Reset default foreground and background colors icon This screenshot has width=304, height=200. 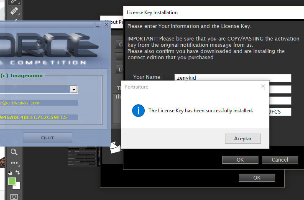pyautogui.click(x=10, y=172)
